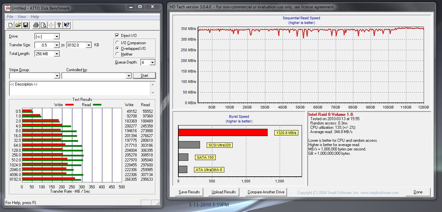Click the Print toolbar icon
The height and width of the screenshot is (212, 442).
tap(36, 25)
